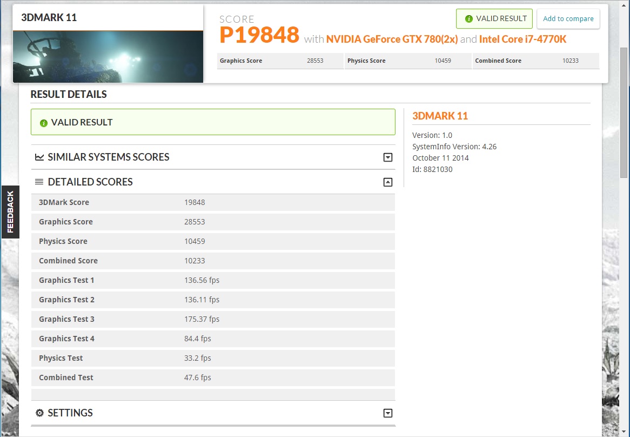Click the RESULT DETAILS heading

69,94
